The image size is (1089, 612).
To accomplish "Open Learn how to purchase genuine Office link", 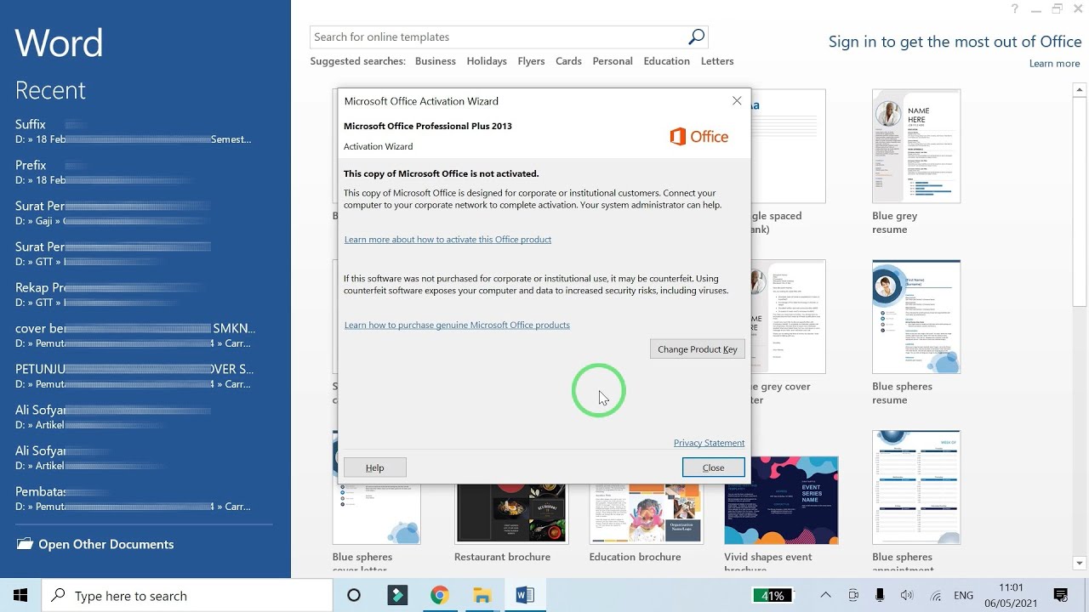I will (457, 326).
